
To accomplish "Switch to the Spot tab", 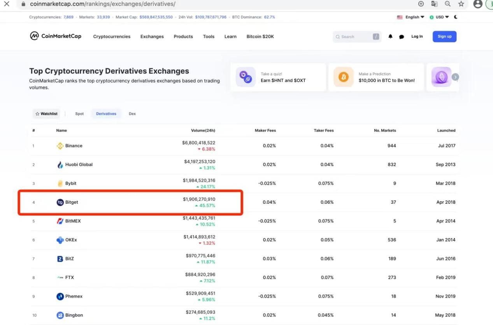I will [79, 114].
